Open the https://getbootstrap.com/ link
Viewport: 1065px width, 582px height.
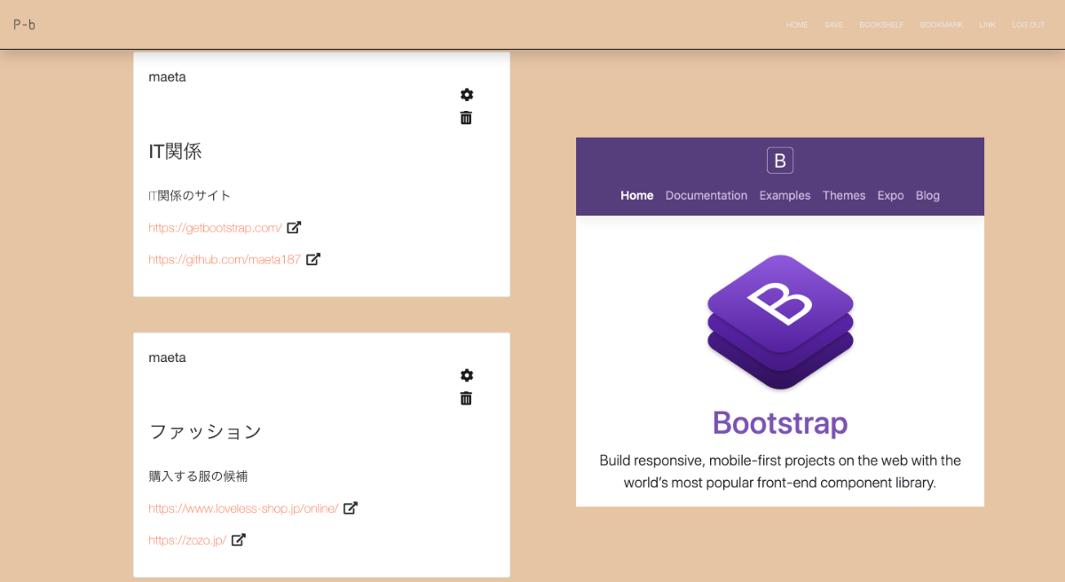(215, 228)
